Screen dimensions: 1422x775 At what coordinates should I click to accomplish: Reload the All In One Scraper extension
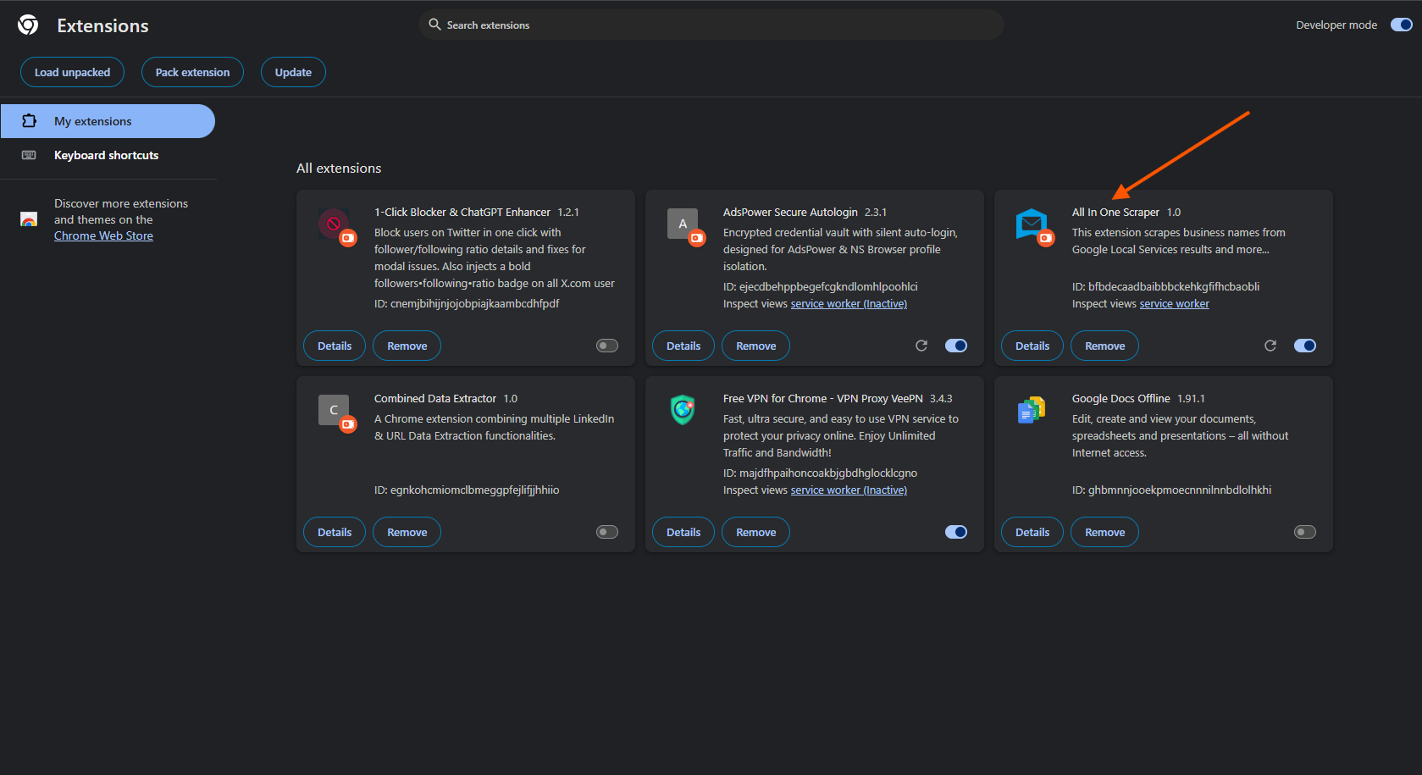coord(1270,346)
